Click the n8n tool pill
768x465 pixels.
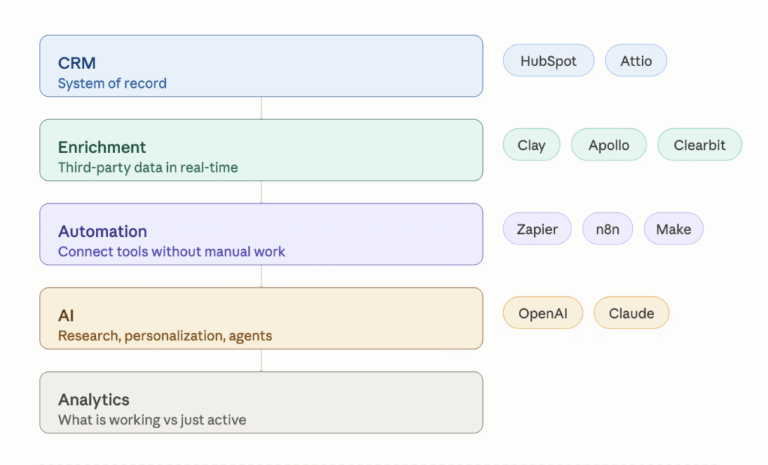pyautogui.click(x=607, y=229)
